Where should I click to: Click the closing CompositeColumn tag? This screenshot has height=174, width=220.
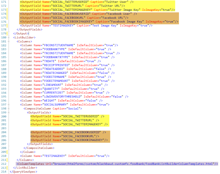[x=39, y=148]
